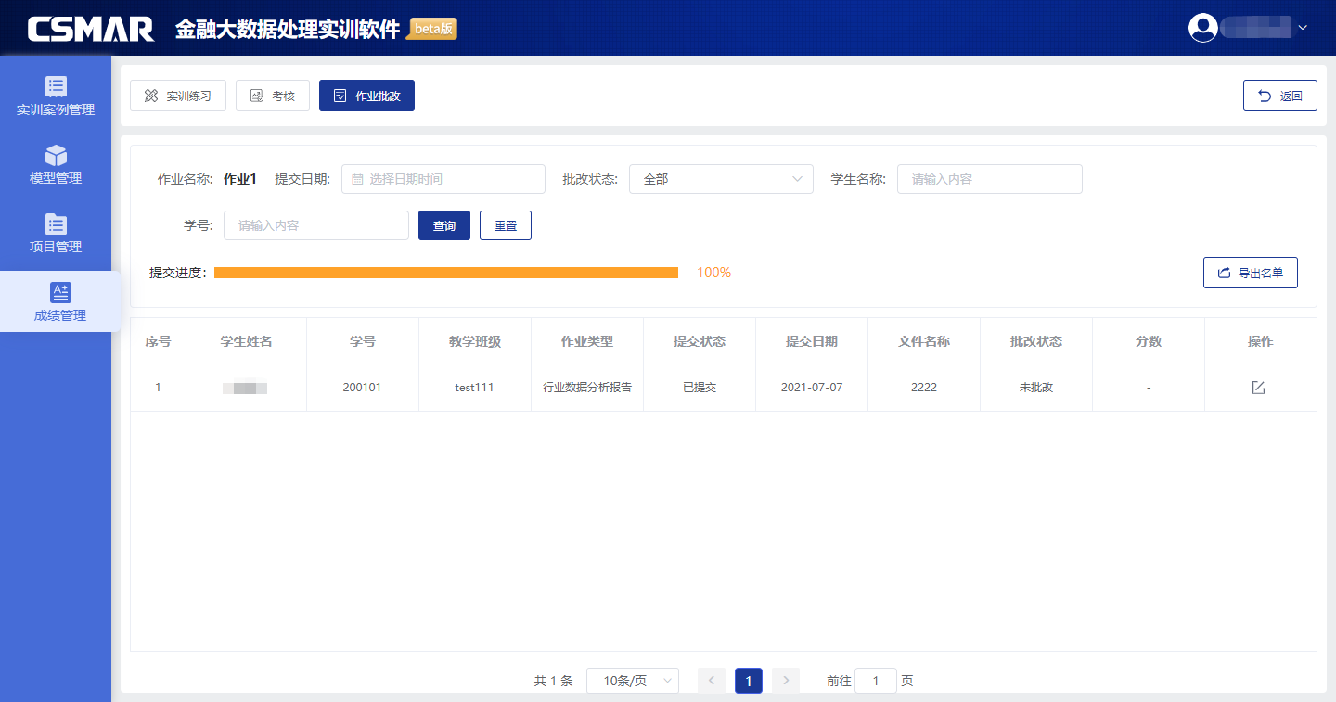Go to 项目管理 in the sidebar
The image size is (1336, 702).
click(x=56, y=234)
